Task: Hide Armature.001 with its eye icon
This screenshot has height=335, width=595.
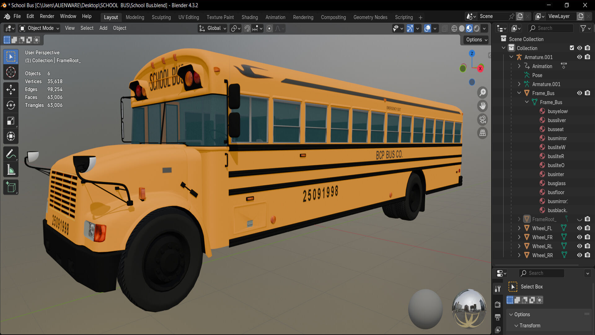Action: pyautogui.click(x=579, y=57)
